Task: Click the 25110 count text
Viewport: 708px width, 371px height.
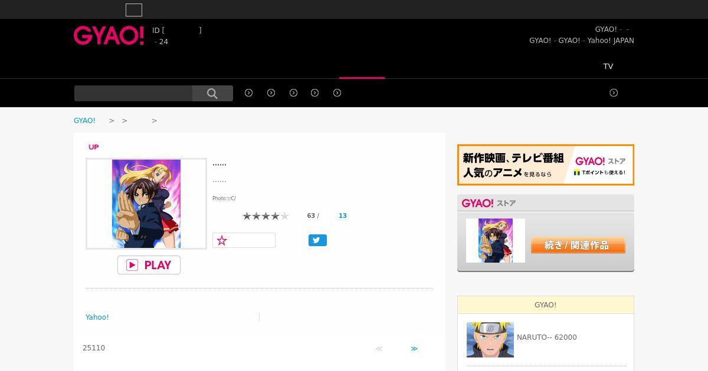Action: (x=94, y=348)
